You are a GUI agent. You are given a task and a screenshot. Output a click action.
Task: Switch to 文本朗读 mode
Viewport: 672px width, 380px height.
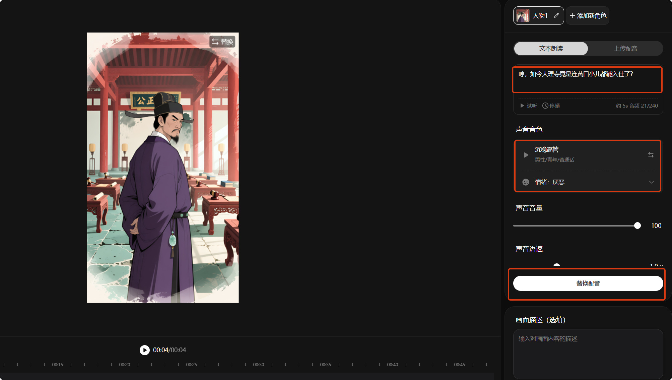click(551, 49)
